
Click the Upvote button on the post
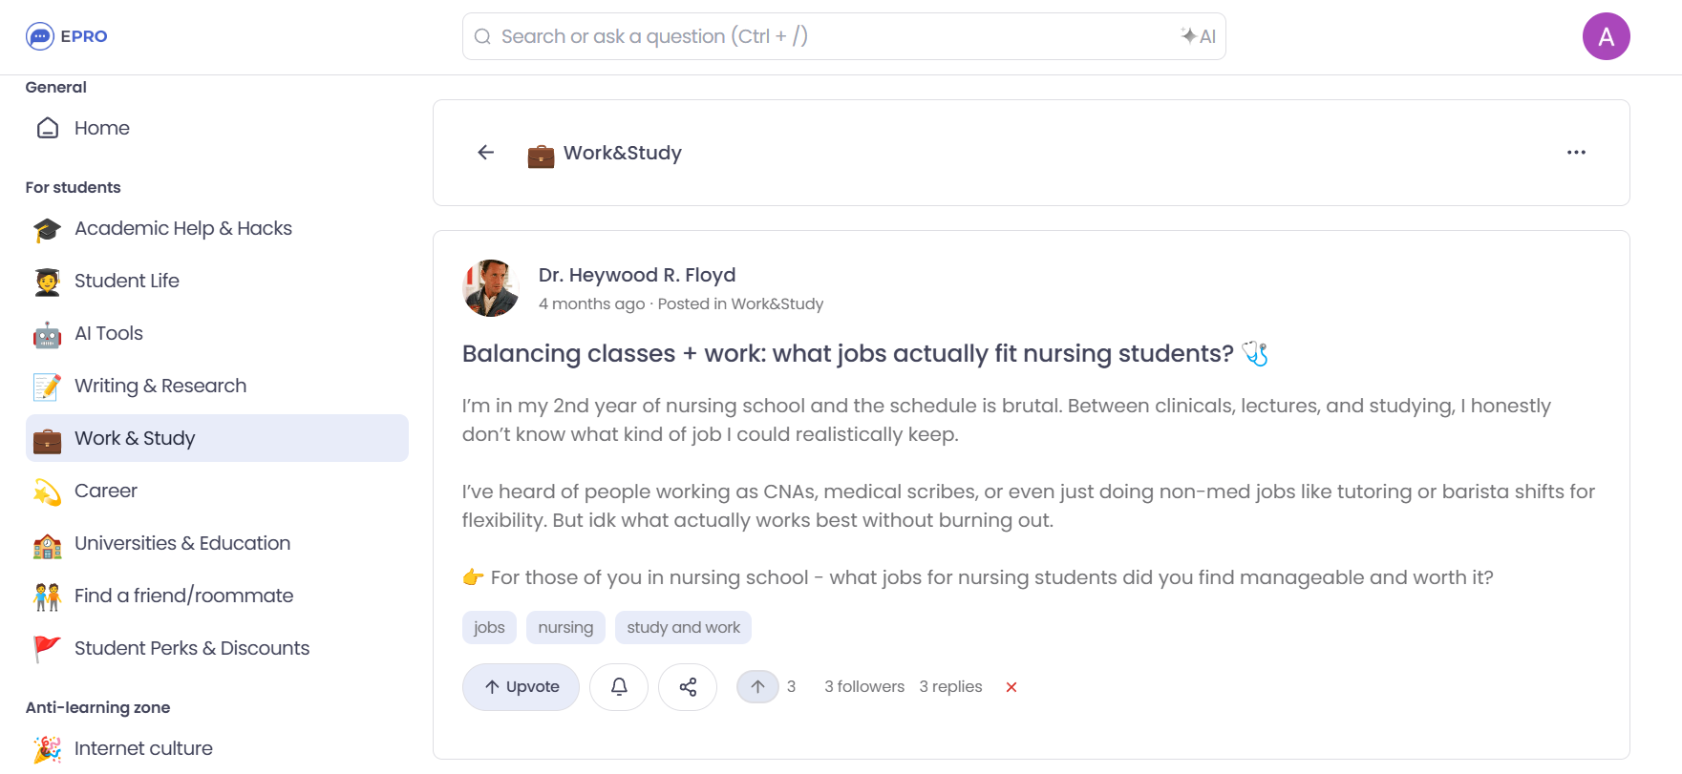(521, 686)
